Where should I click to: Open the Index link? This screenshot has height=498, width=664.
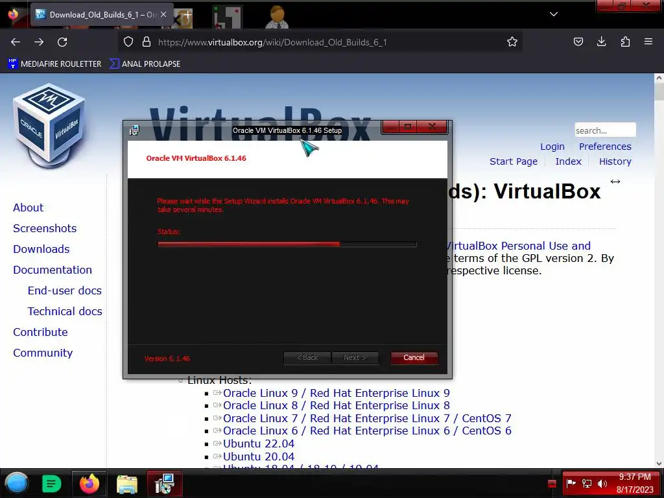point(568,161)
